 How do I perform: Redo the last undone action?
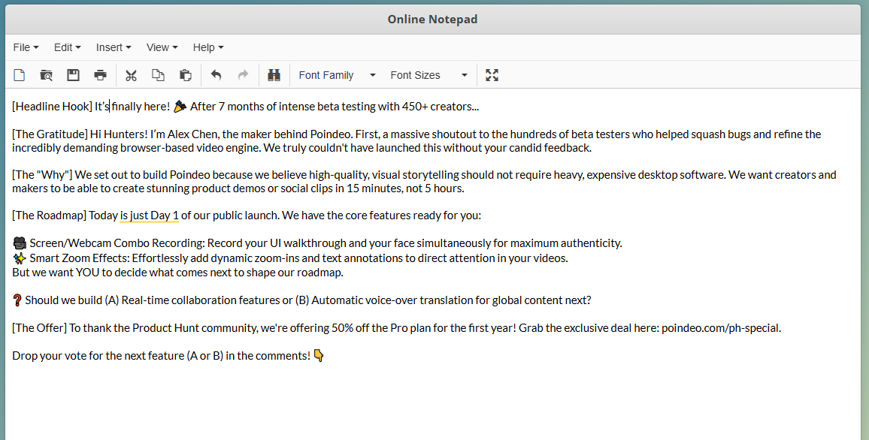242,74
